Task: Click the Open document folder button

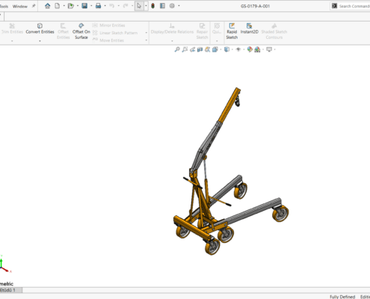Action: click(71, 6)
